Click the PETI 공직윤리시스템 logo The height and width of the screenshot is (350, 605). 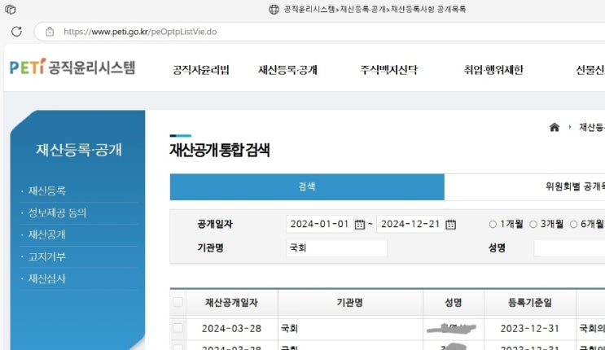pos(72,67)
